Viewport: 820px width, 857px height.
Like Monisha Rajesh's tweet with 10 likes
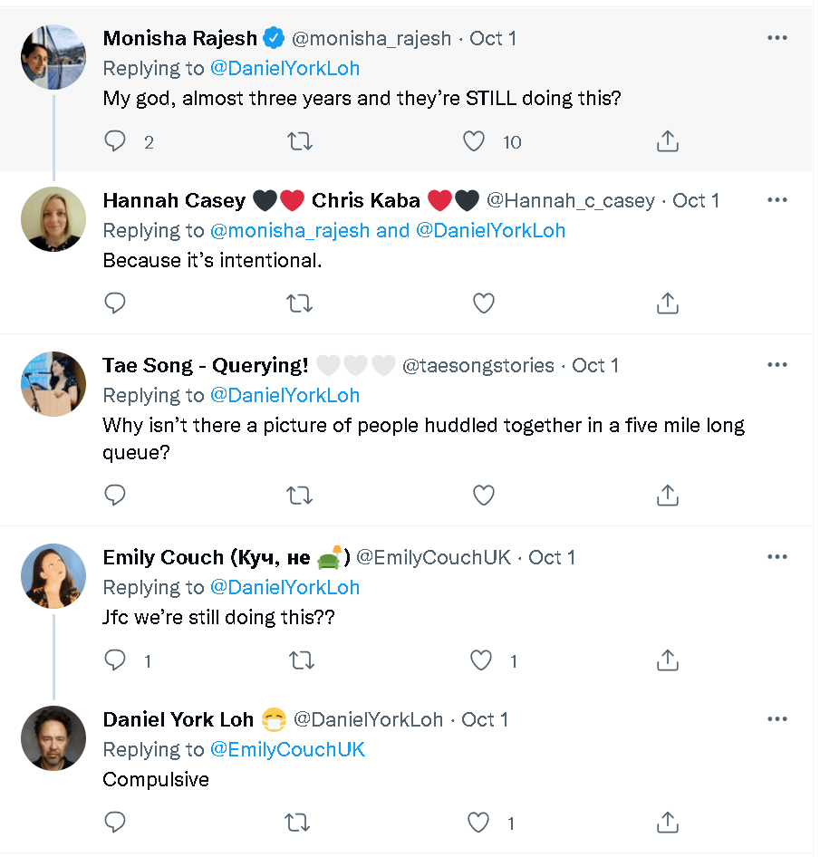click(473, 141)
